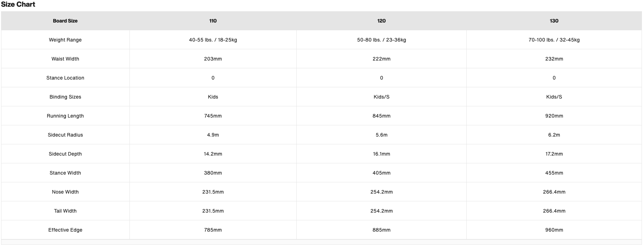Image resolution: width=643 pixels, height=245 pixels.
Task: Click the Stance Location row label
Action: point(65,78)
